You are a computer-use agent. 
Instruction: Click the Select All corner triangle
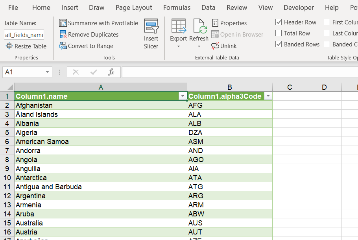click(x=10, y=87)
